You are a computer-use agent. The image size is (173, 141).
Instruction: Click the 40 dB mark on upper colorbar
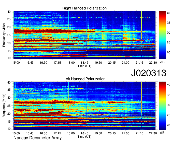[168, 13]
